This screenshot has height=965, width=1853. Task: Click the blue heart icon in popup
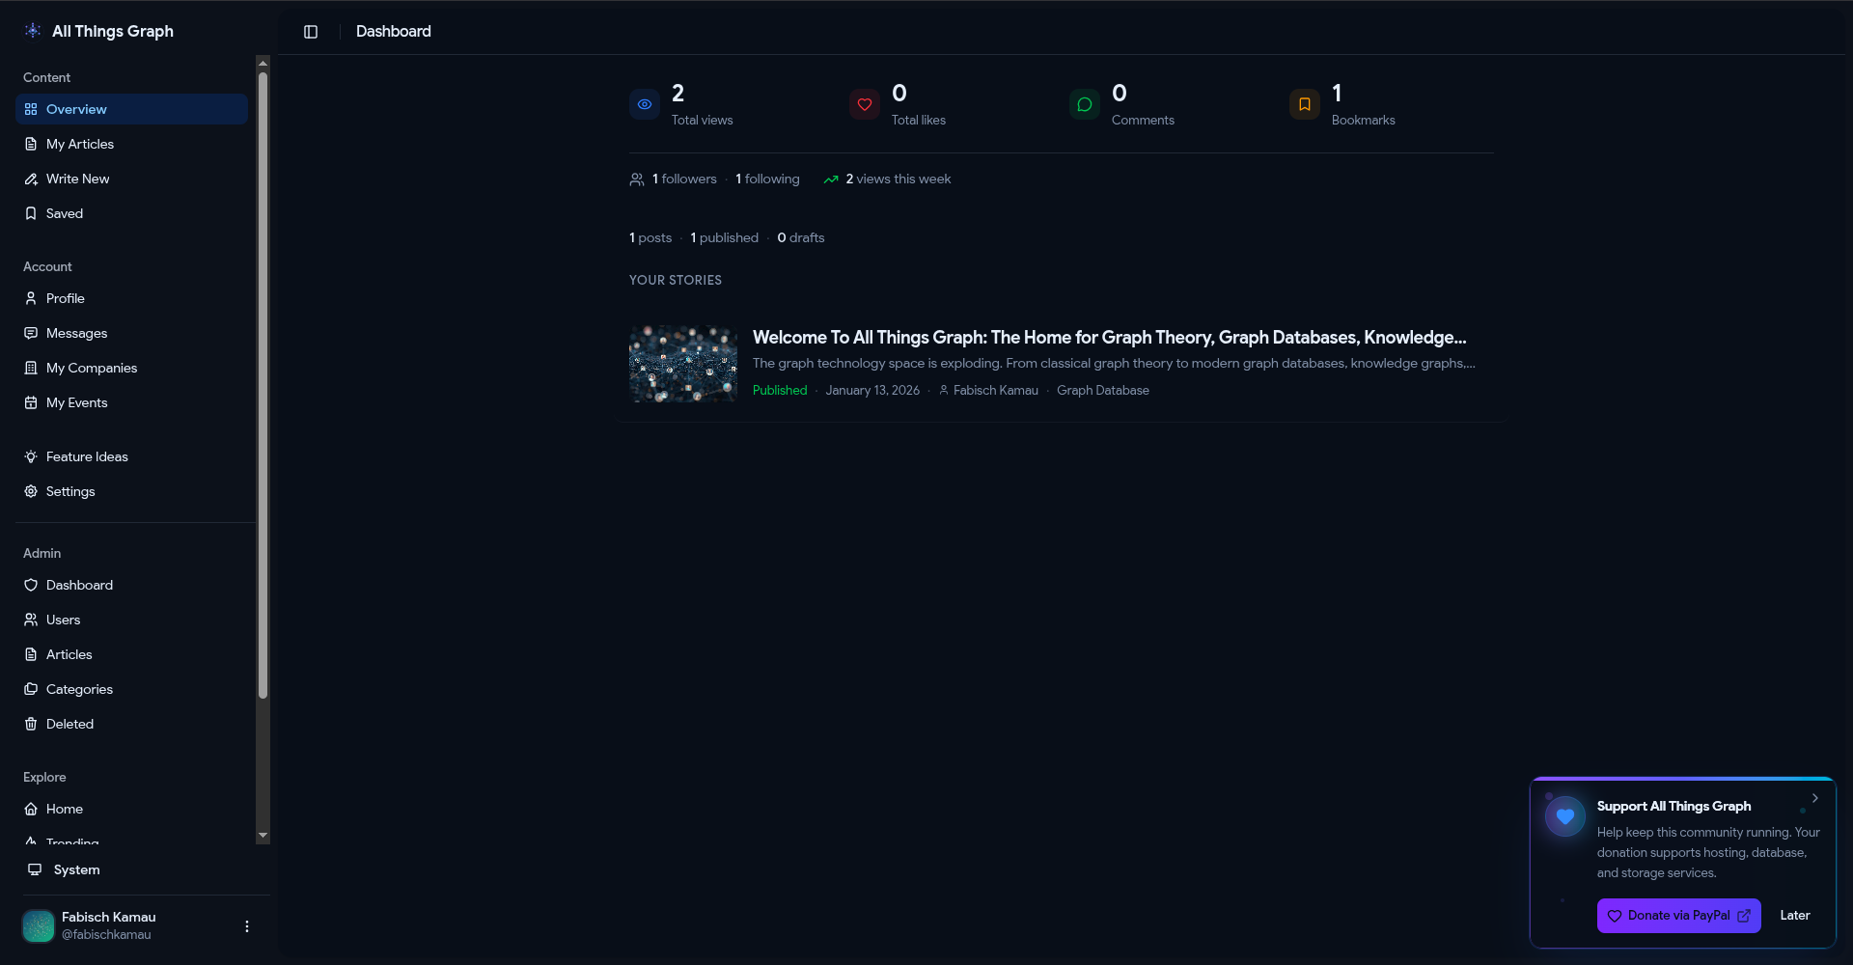[x=1565, y=816]
